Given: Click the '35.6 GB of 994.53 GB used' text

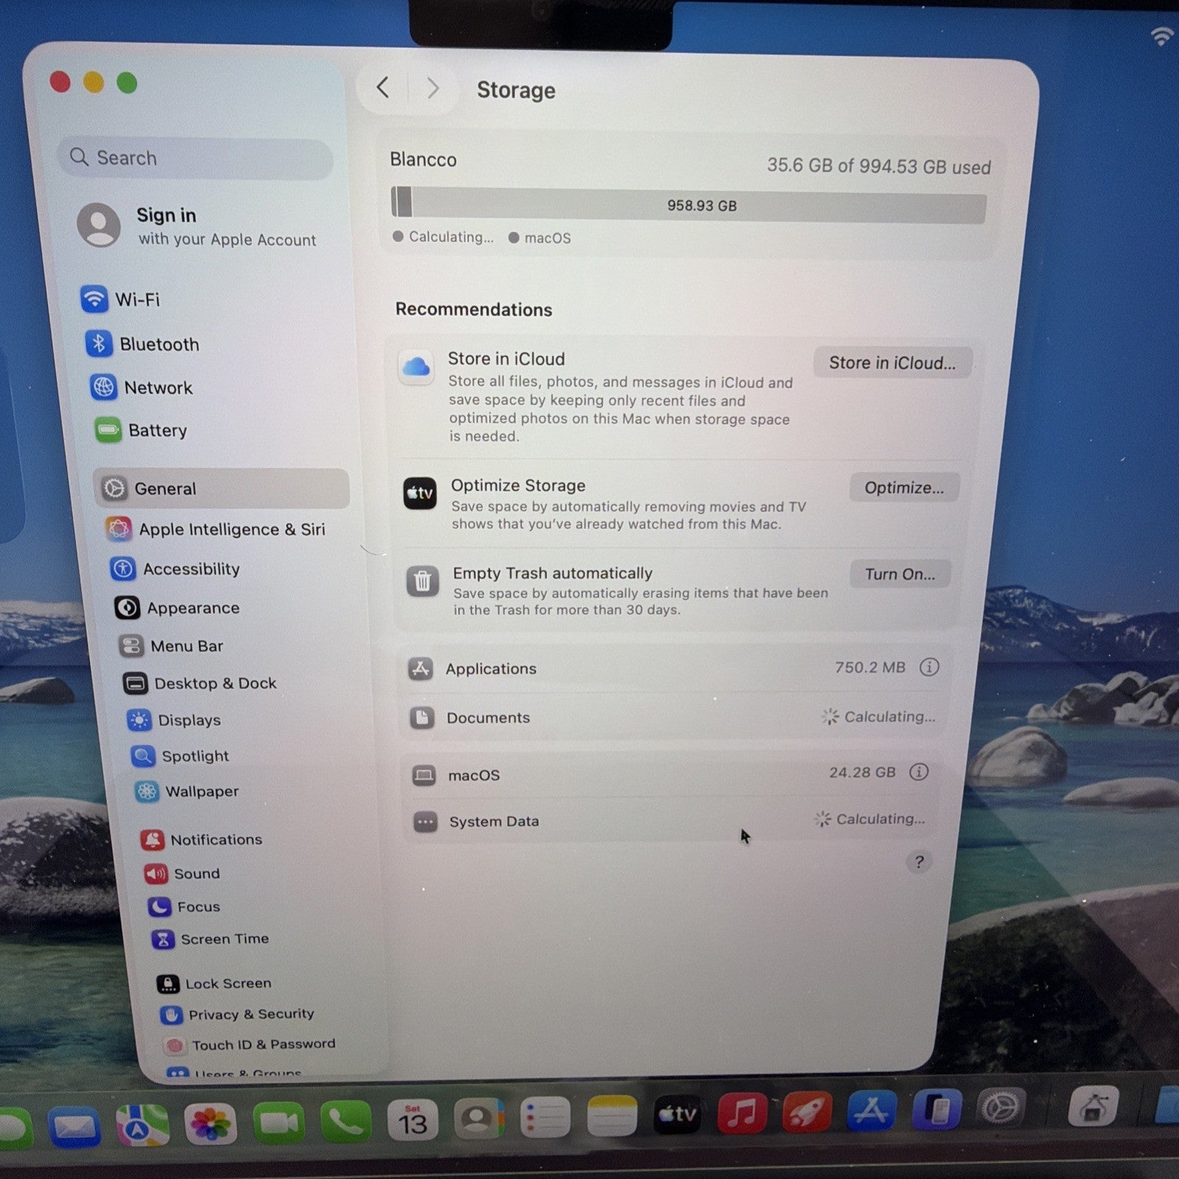Looking at the screenshot, I should [878, 166].
